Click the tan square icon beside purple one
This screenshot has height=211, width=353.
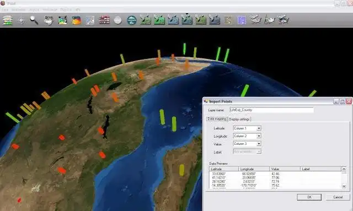click(228, 20)
